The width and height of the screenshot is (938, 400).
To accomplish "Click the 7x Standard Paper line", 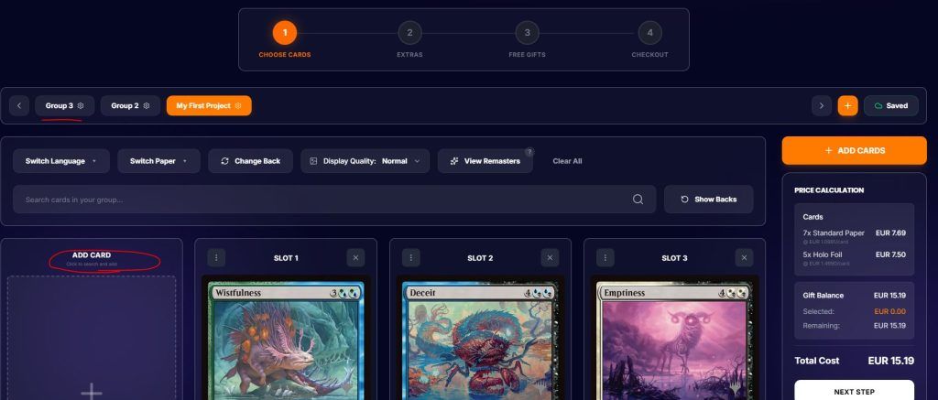I will pyautogui.click(x=855, y=233).
